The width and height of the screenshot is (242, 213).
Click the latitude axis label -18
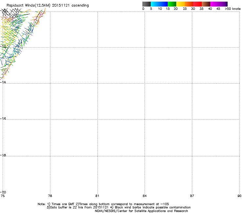tap(3, 155)
